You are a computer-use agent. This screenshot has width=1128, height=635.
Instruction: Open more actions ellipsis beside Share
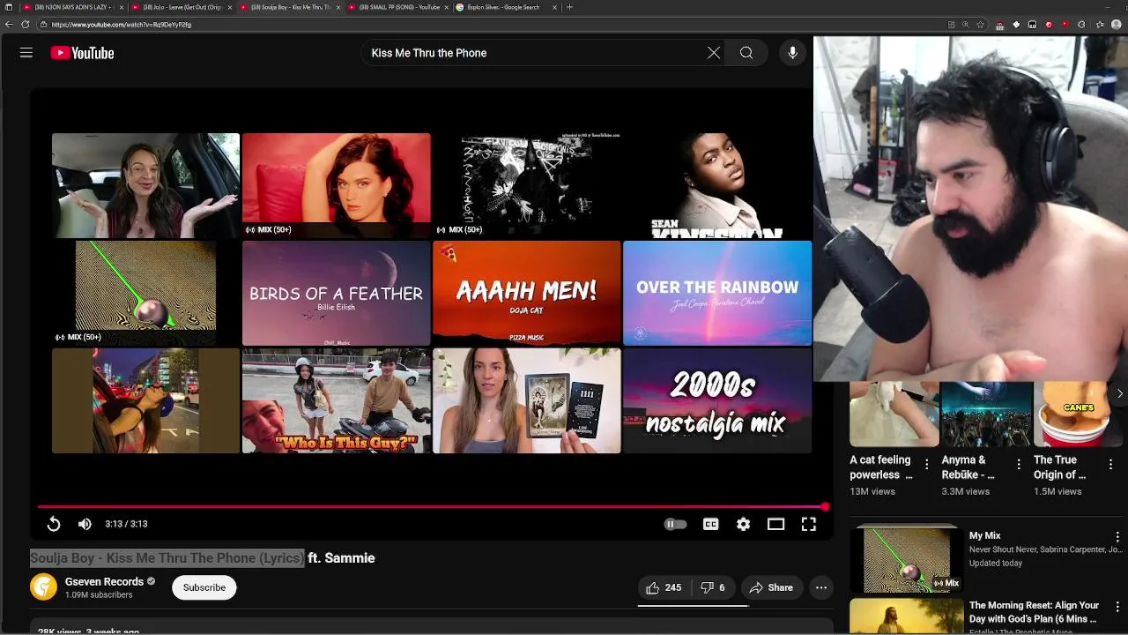(821, 587)
